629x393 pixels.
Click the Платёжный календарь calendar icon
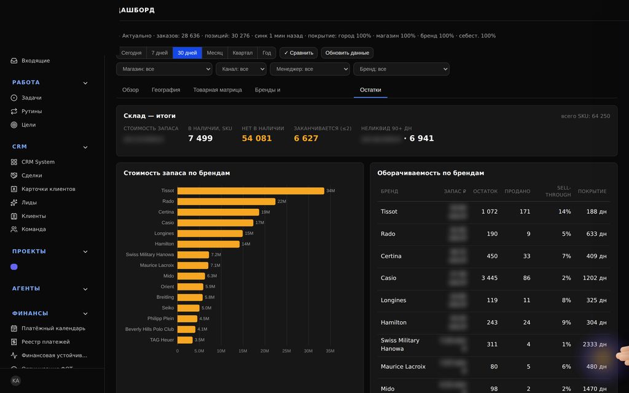pyautogui.click(x=14, y=329)
